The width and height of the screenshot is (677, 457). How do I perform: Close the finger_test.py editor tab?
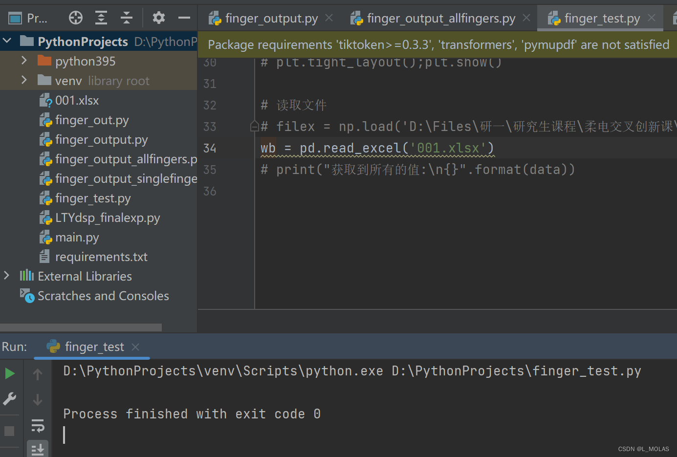tap(651, 18)
